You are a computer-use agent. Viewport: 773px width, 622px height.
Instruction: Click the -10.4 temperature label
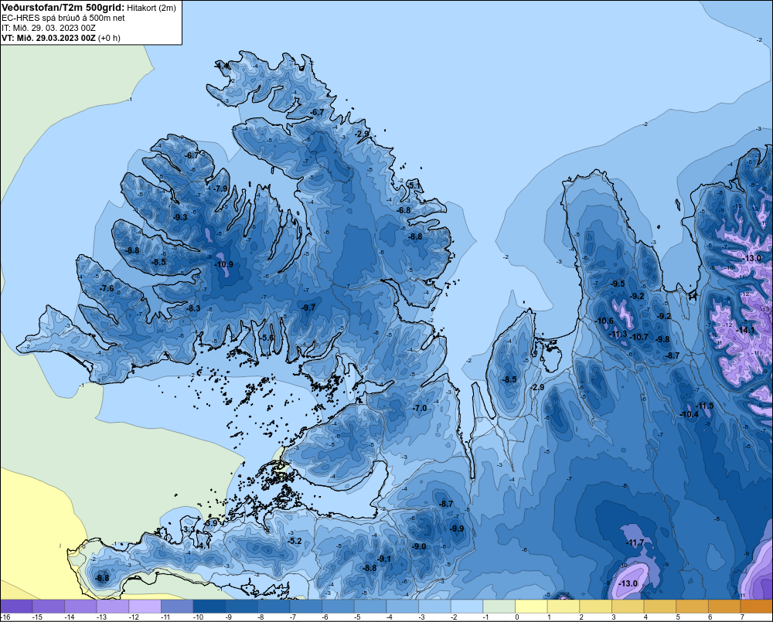click(689, 414)
